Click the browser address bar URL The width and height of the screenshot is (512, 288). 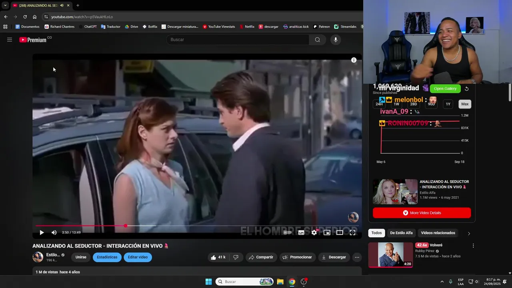pyautogui.click(x=82, y=17)
